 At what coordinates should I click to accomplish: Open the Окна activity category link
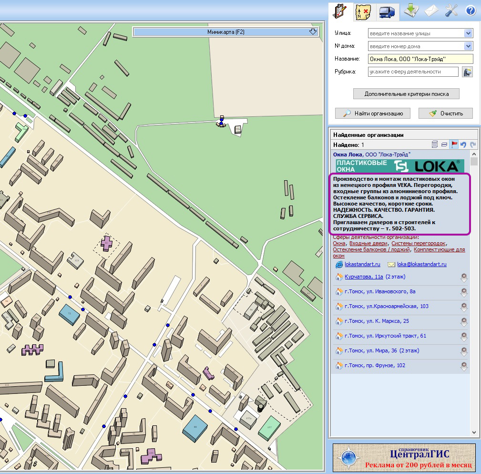(339, 243)
